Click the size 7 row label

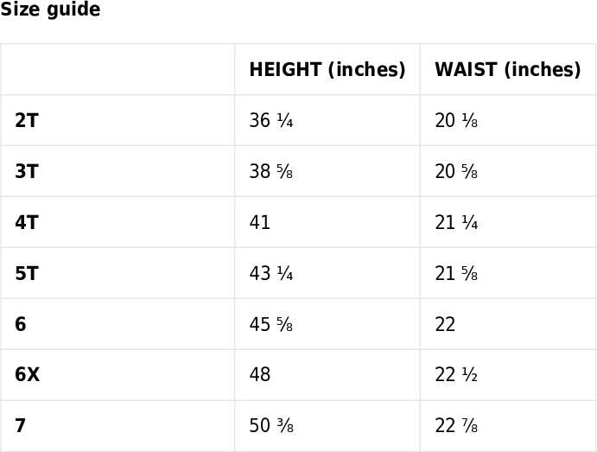pyautogui.click(x=21, y=426)
